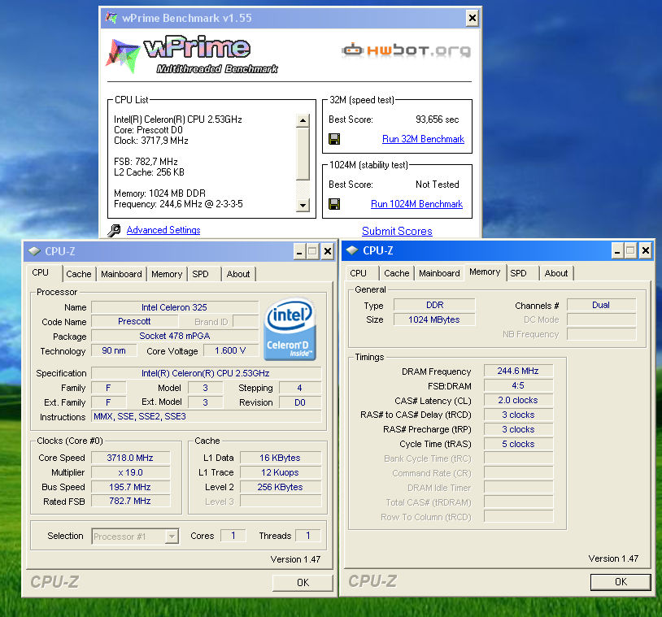Click the L1 Data value 16 KBytes

281,458
